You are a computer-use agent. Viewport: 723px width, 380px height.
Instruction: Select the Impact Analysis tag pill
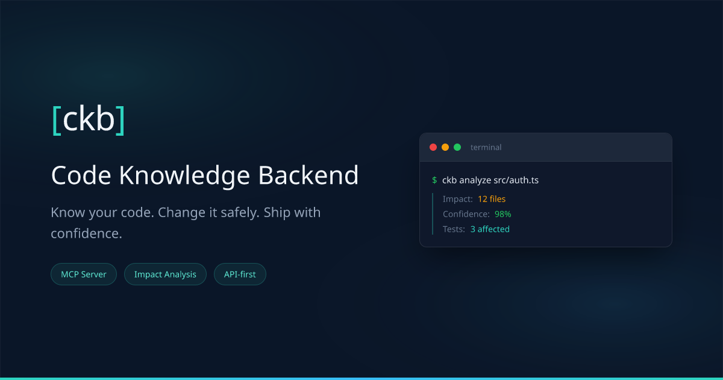[x=165, y=274]
